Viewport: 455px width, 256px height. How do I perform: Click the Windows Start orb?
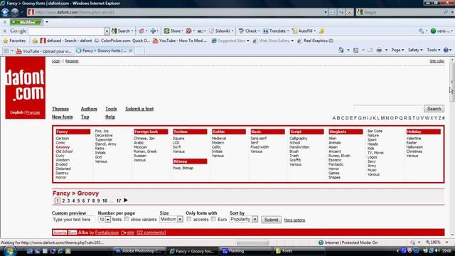[x=9, y=251]
